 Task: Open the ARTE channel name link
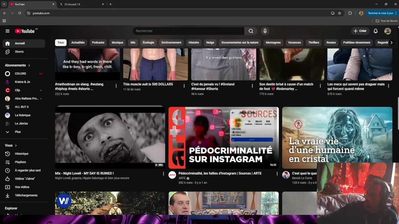click(182, 178)
